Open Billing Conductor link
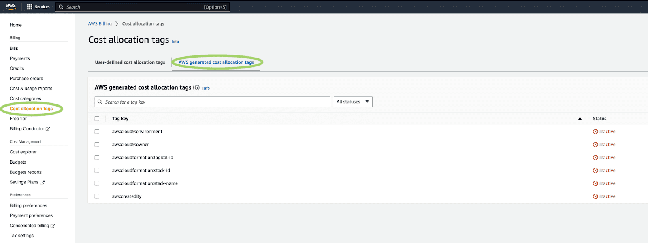The height and width of the screenshot is (243, 648). tap(27, 129)
